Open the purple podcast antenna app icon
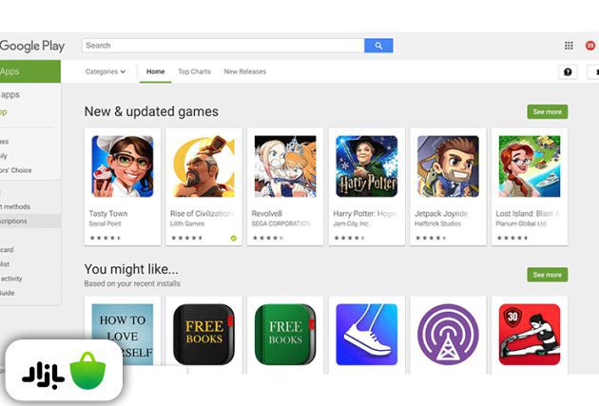 click(448, 334)
